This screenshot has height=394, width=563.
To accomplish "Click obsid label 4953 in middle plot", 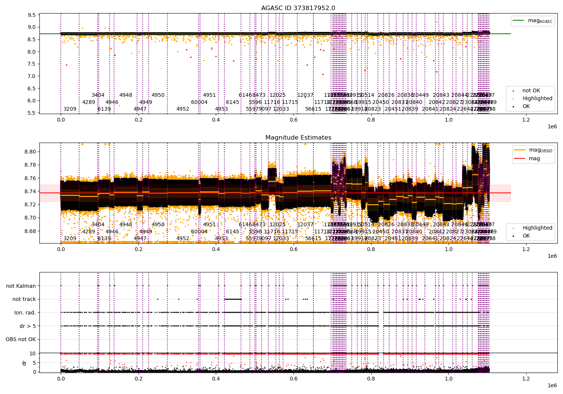I will coord(221,239).
